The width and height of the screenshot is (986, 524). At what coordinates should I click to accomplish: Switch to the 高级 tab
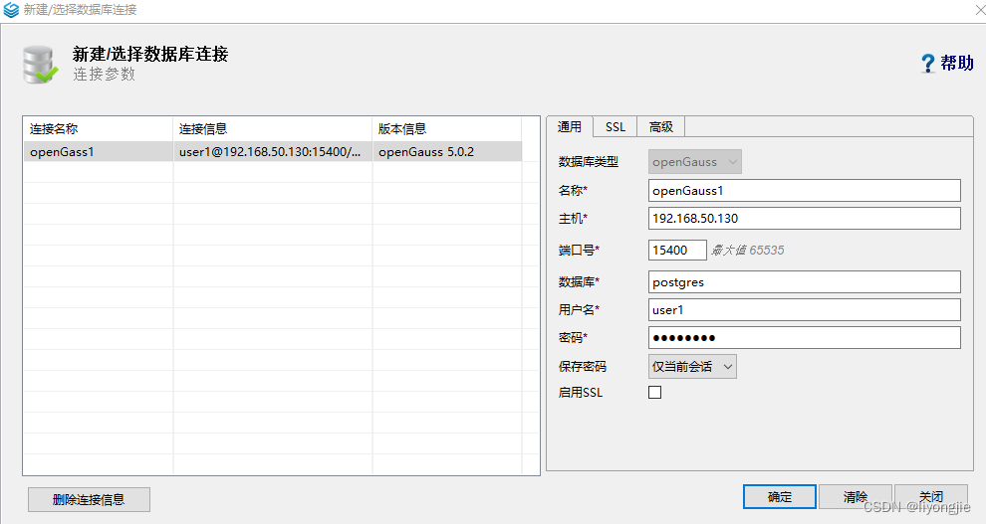point(661,126)
